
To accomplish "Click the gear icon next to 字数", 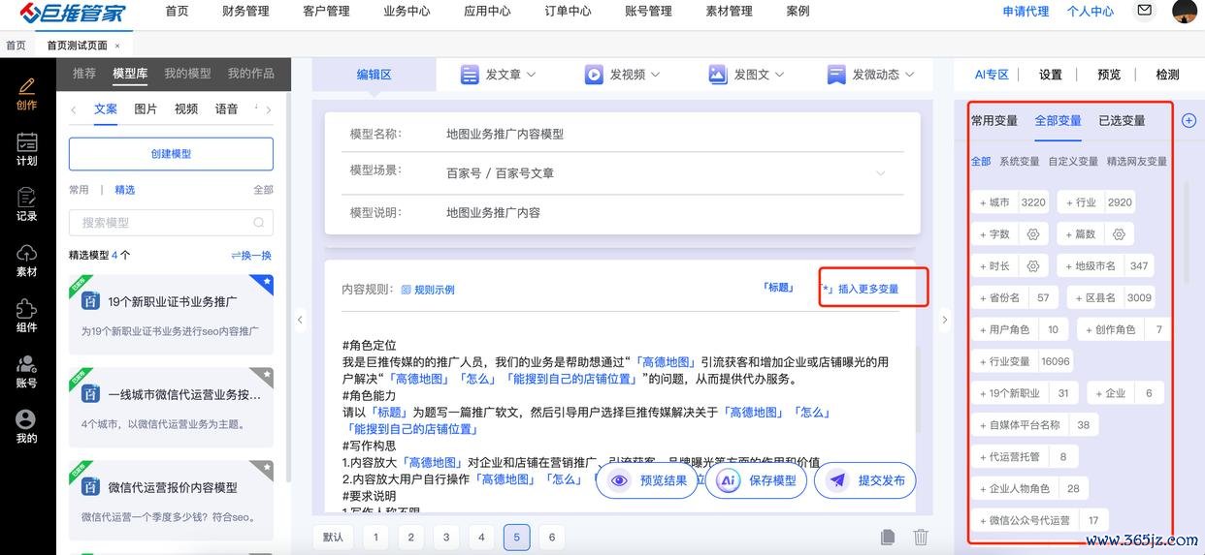I will (1032, 234).
